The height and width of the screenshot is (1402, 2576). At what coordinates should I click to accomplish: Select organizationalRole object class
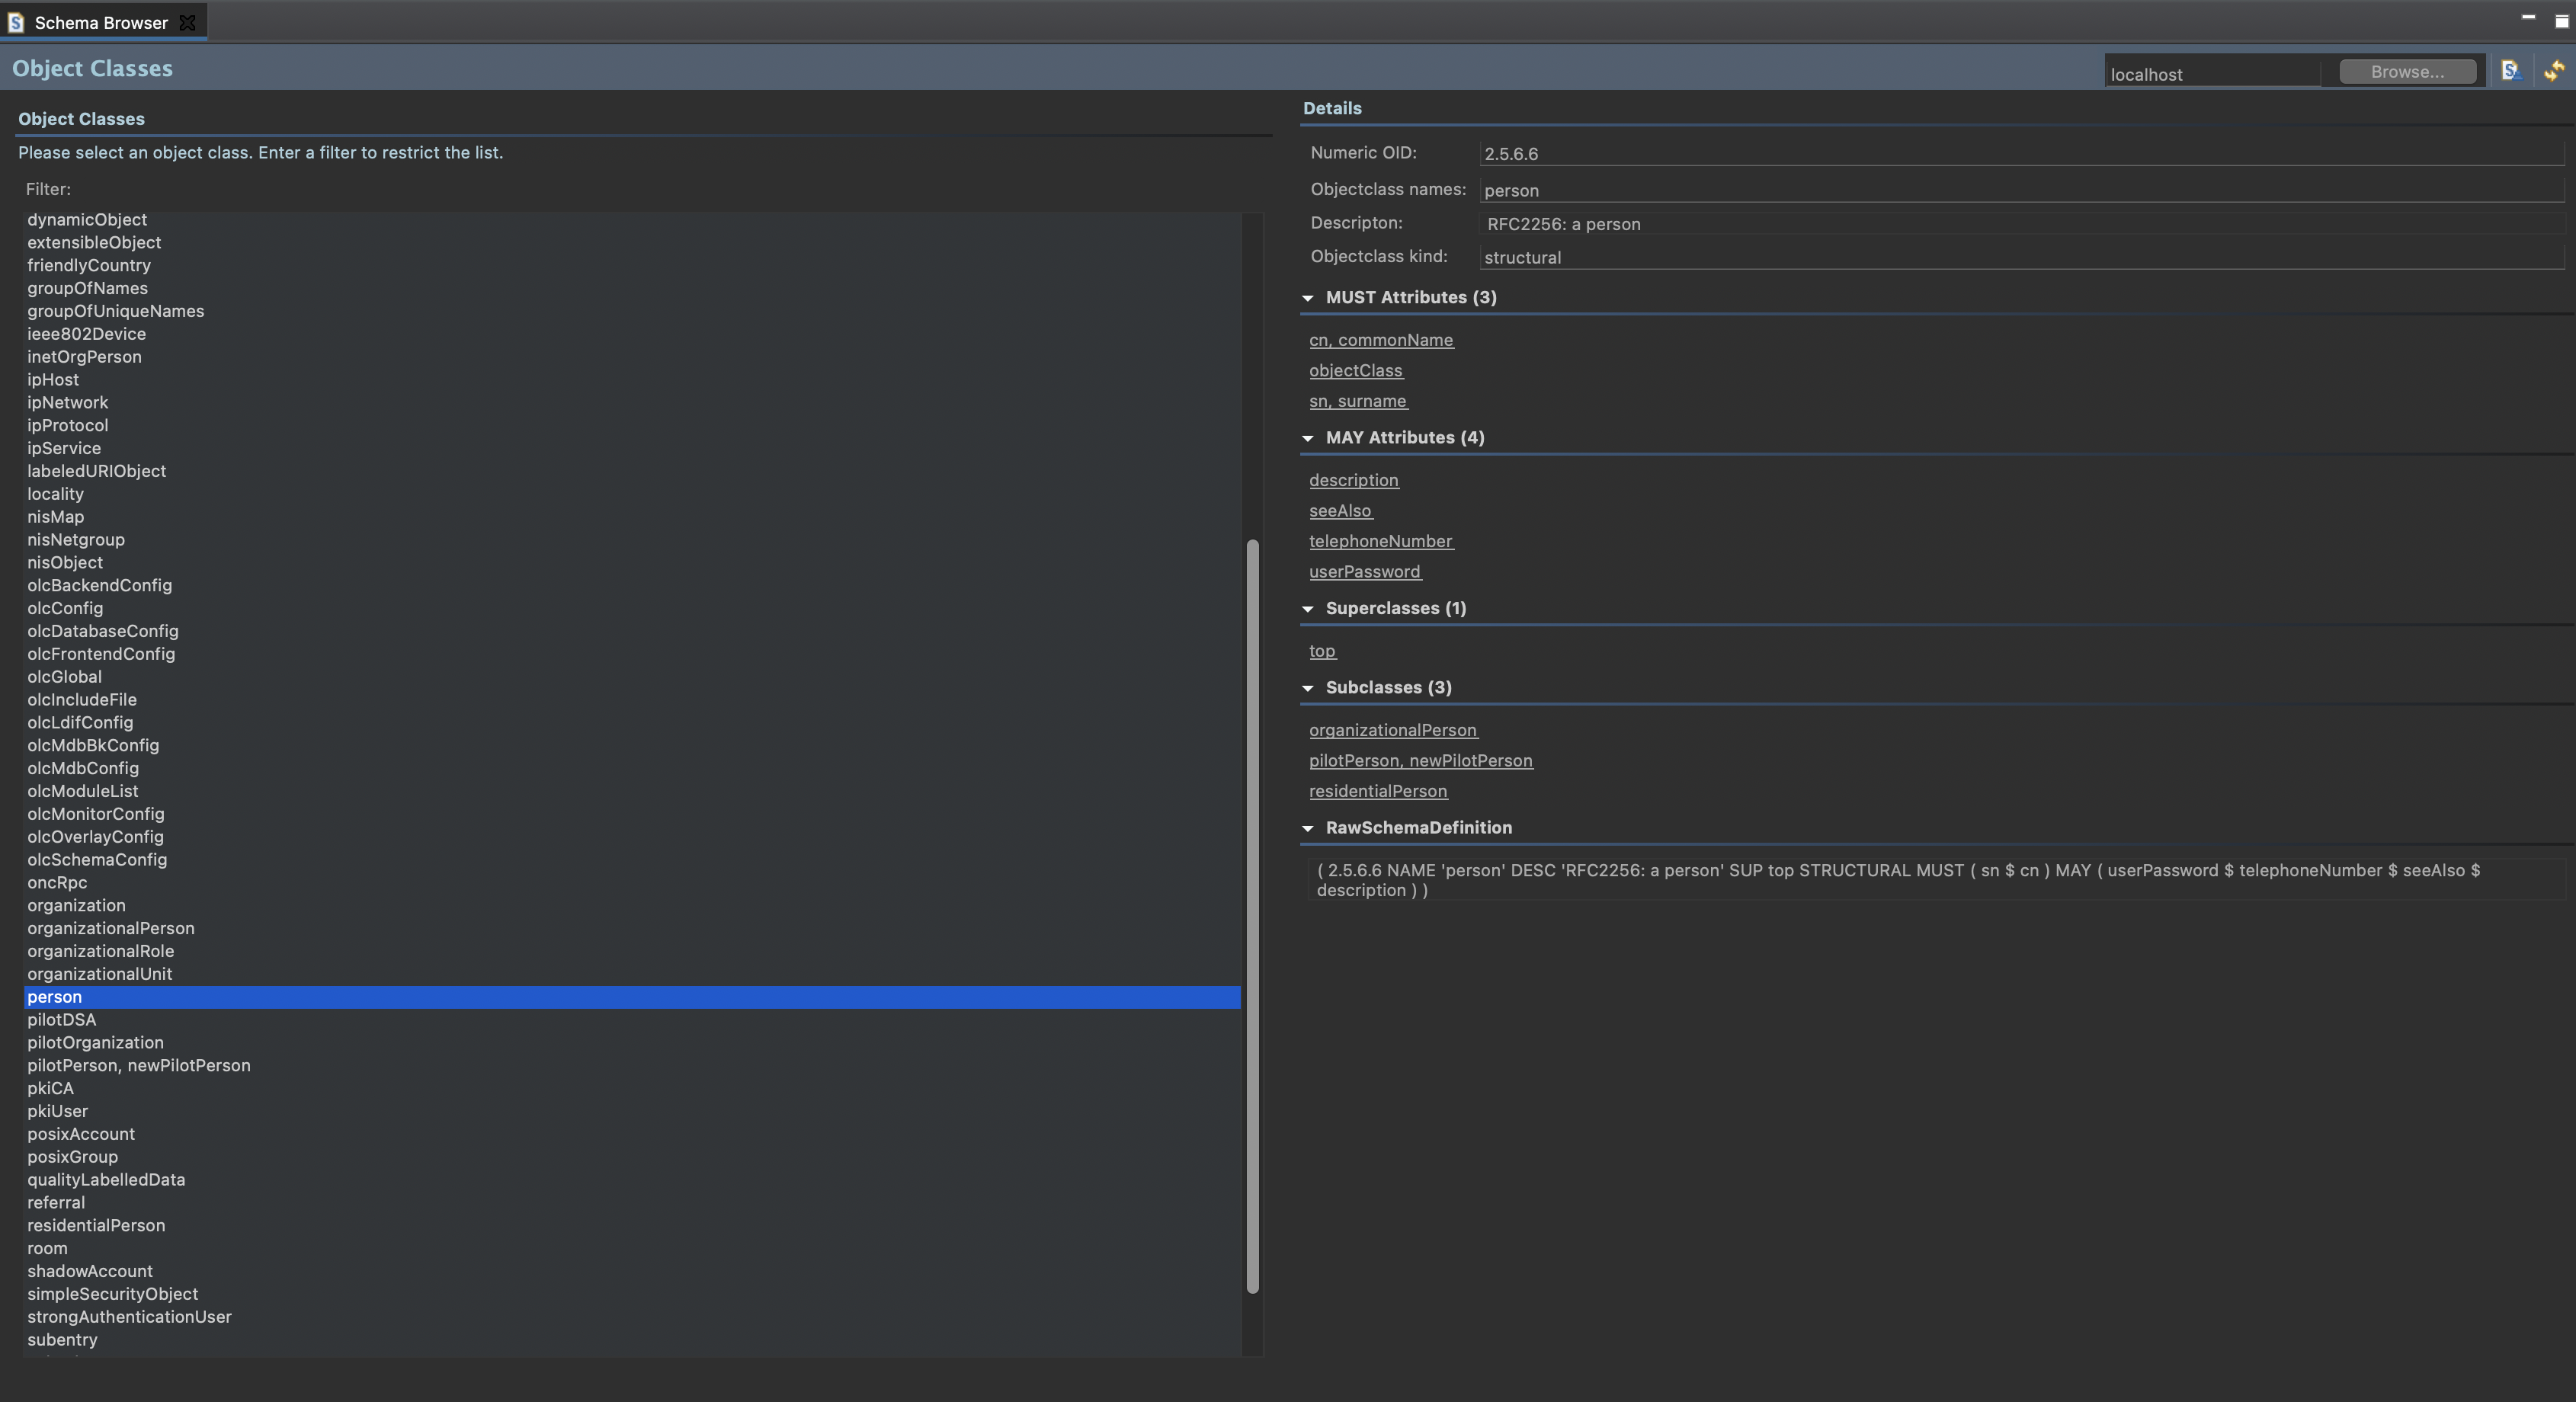click(632, 951)
